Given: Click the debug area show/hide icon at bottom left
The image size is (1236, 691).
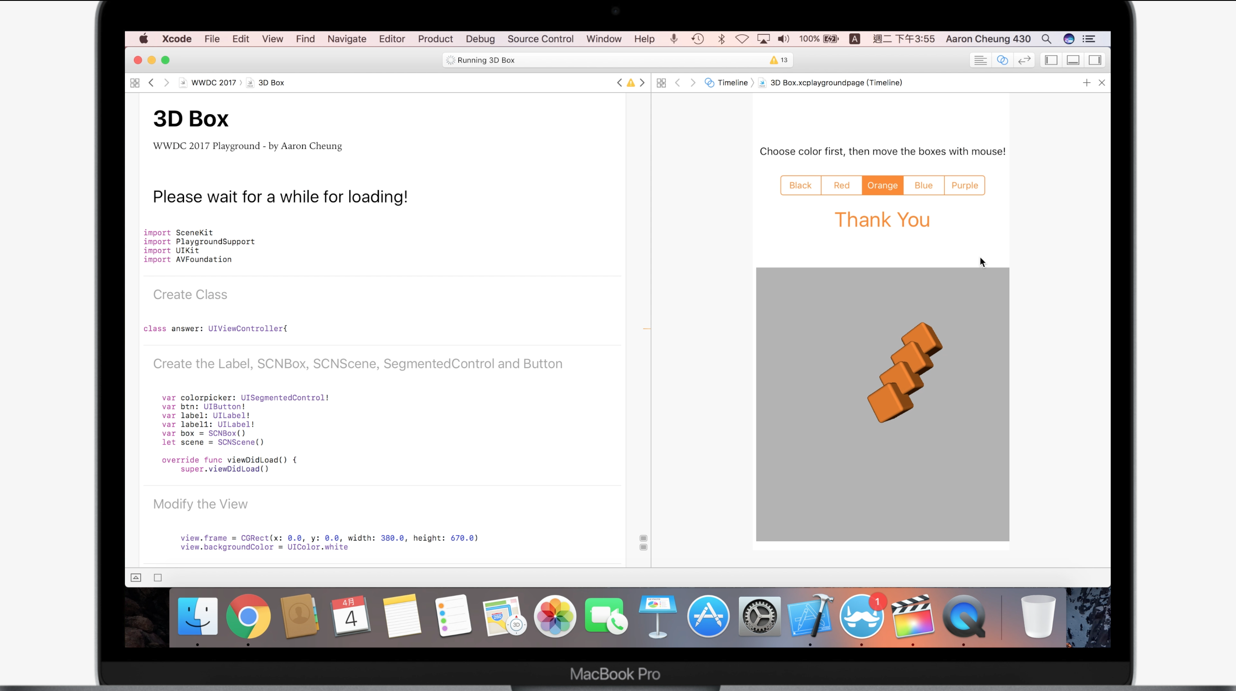Looking at the screenshot, I should point(136,577).
